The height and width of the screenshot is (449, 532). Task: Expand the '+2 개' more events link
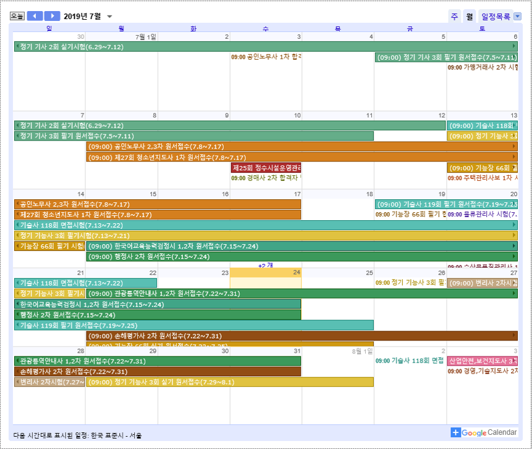[x=265, y=265]
